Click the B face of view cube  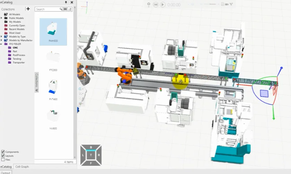91,147
